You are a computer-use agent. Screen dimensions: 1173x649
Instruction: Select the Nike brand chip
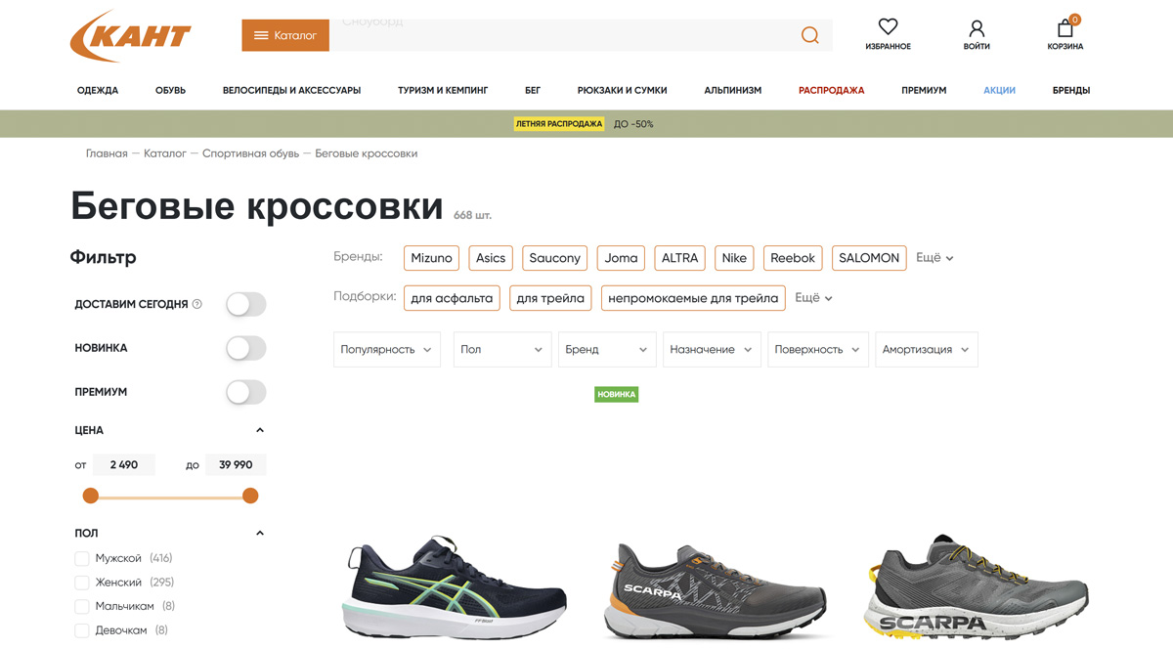coord(734,258)
